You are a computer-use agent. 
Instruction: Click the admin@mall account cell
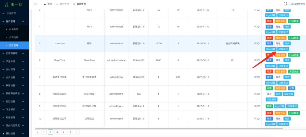click(x=117, y=44)
